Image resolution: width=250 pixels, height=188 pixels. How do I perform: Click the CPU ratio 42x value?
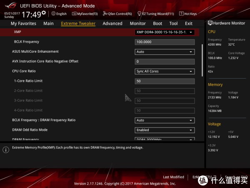pyautogui.click(x=210, y=71)
